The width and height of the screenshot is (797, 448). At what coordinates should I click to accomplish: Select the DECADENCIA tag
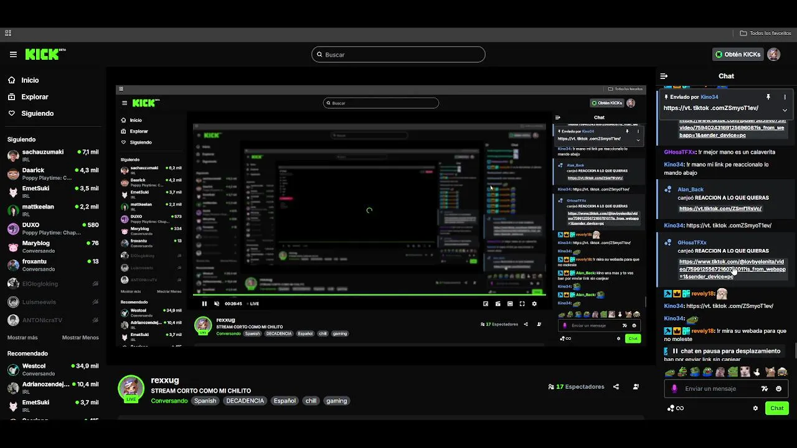point(245,401)
